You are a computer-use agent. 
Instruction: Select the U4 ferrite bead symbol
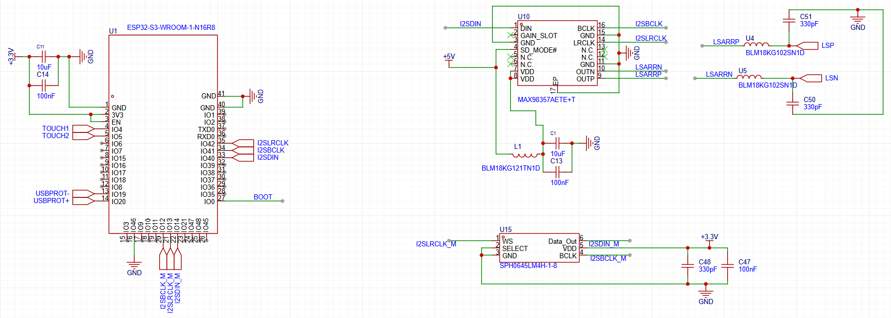[x=757, y=45]
